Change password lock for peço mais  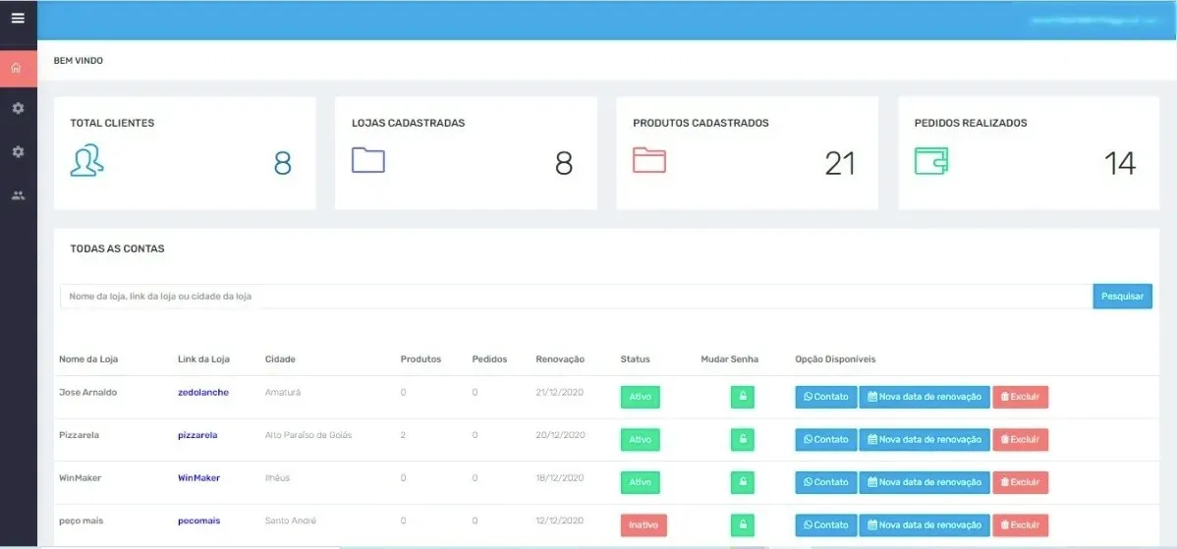click(743, 525)
